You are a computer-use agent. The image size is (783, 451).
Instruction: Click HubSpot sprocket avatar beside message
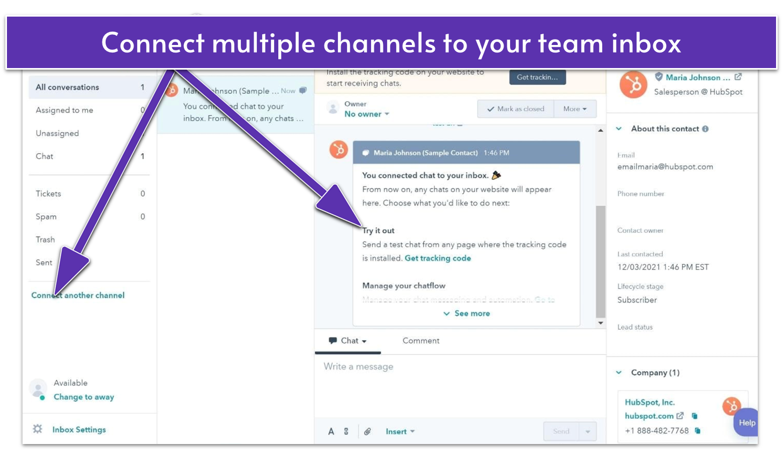click(x=339, y=149)
